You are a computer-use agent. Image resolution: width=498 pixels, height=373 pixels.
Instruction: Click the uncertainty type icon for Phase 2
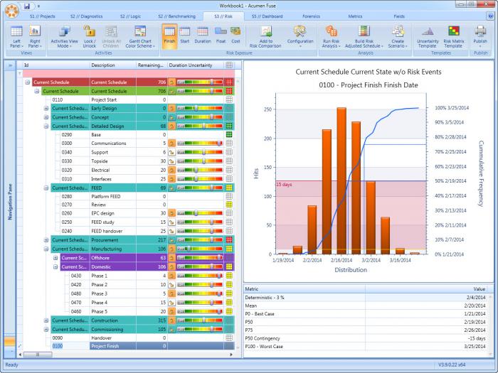click(x=172, y=285)
